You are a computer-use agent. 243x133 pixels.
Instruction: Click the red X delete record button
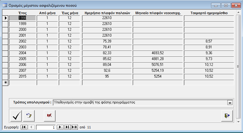[49, 115]
